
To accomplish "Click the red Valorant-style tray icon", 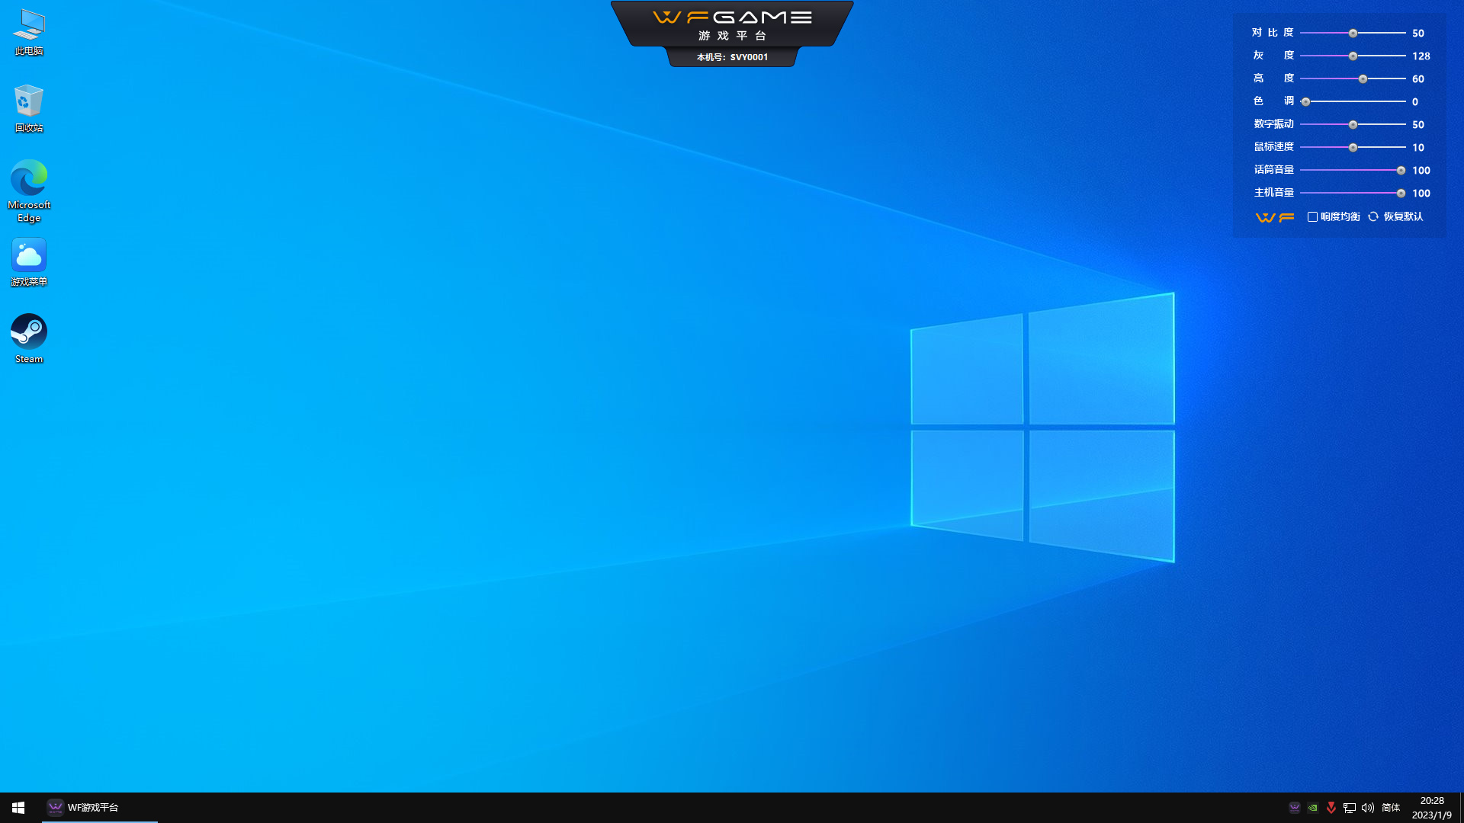I will click(x=1331, y=808).
